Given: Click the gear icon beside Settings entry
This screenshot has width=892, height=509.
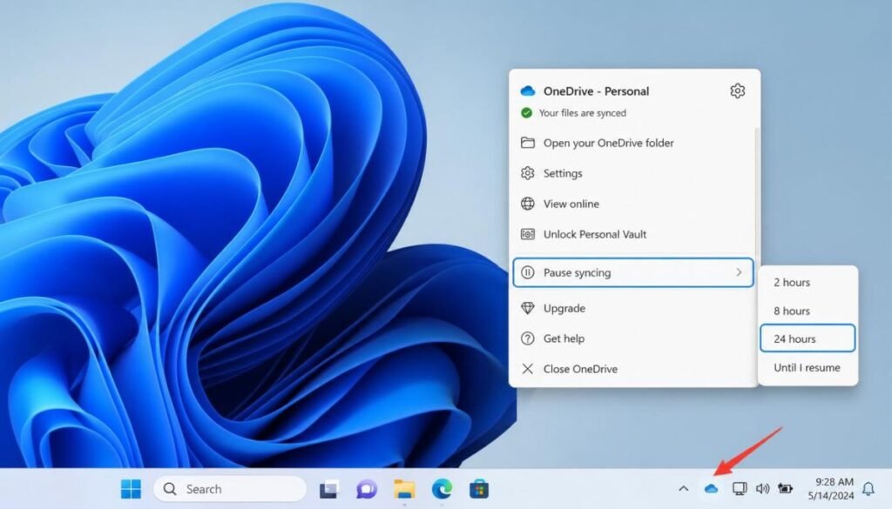Looking at the screenshot, I should click(x=527, y=173).
